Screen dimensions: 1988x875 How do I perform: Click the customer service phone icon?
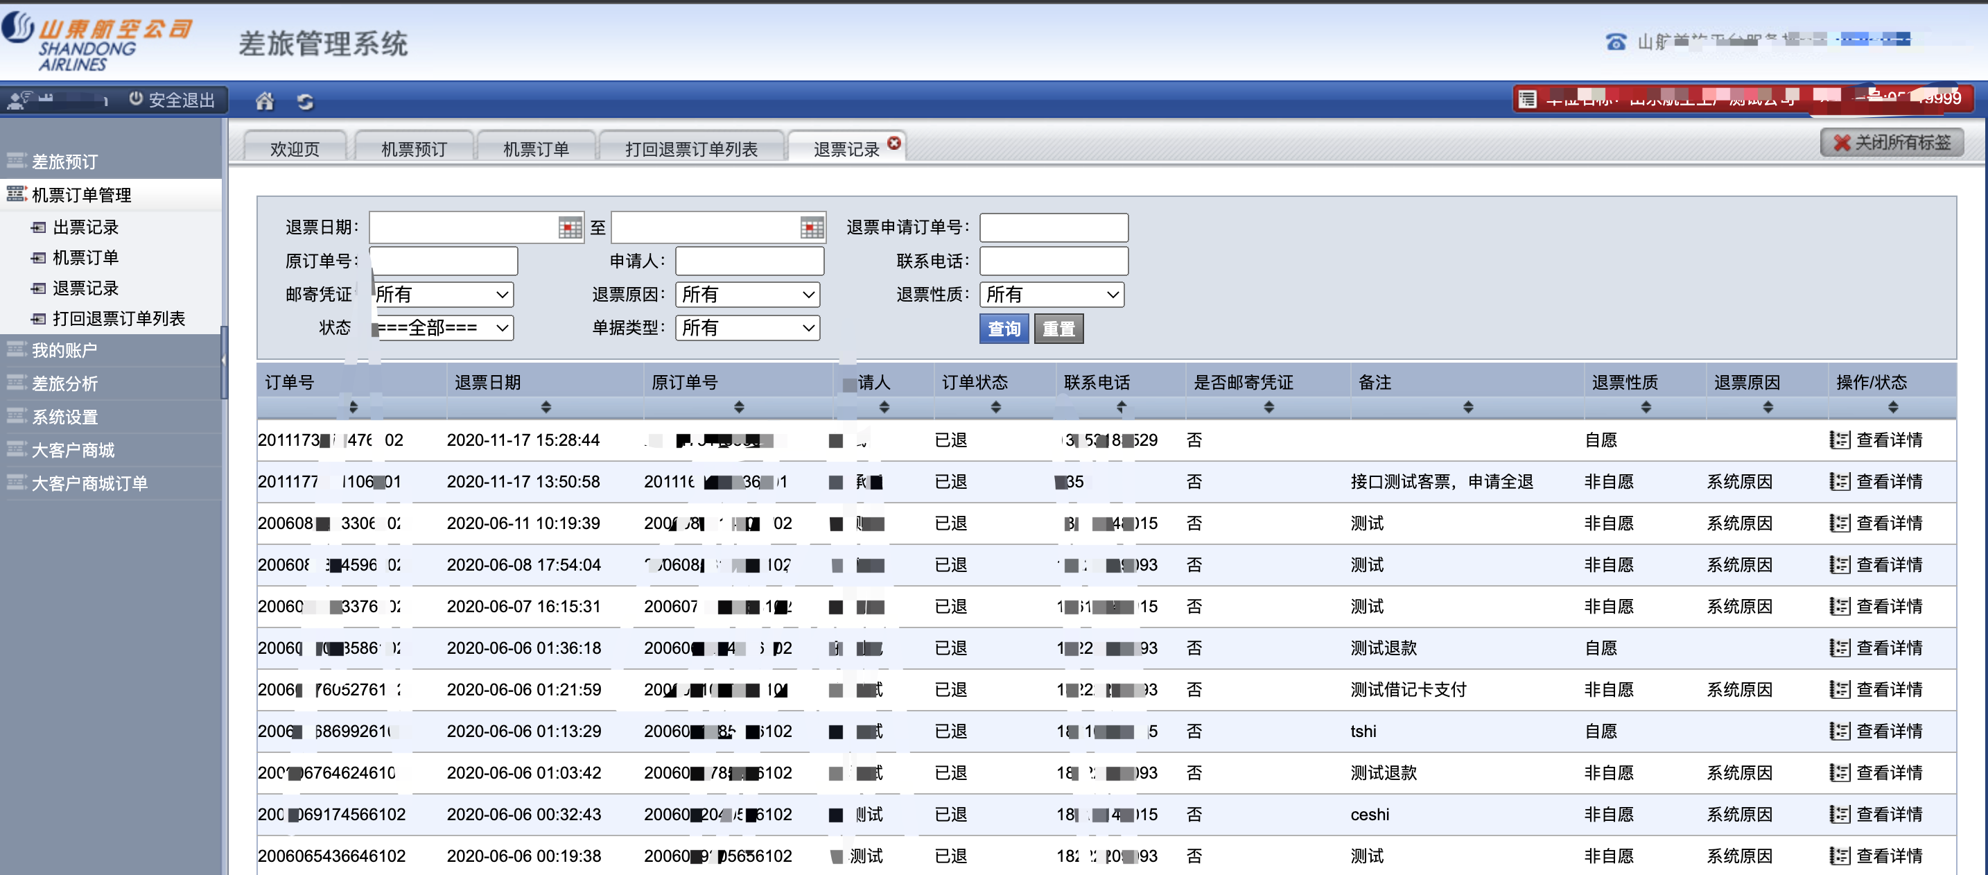pyautogui.click(x=1615, y=41)
